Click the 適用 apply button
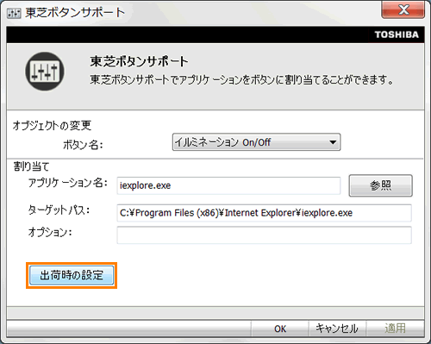This screenshot has height=344, width=431. pyautogui.click(x=395, y=328)
